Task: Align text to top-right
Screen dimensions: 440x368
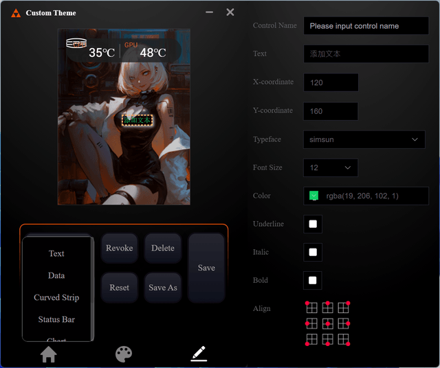Action: (344, 307)
